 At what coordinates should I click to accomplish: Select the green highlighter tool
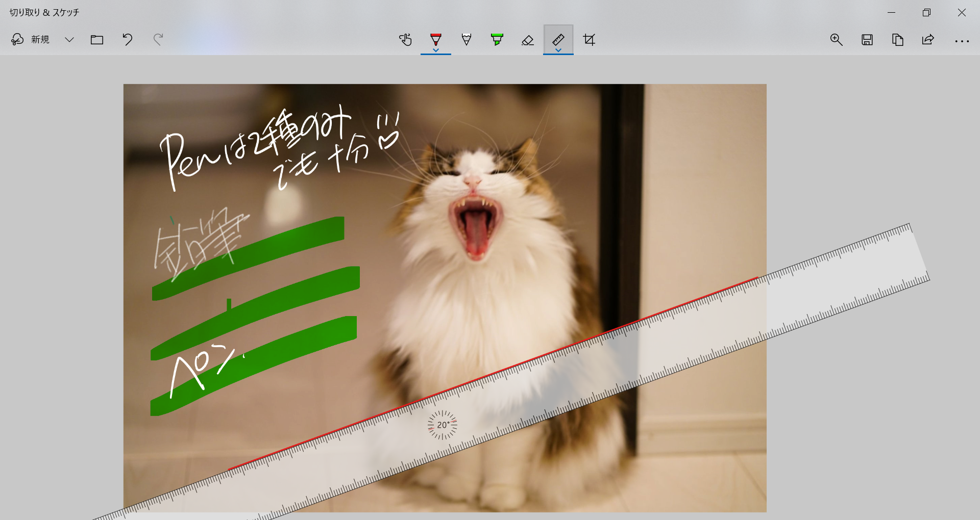tap(497, 40)
